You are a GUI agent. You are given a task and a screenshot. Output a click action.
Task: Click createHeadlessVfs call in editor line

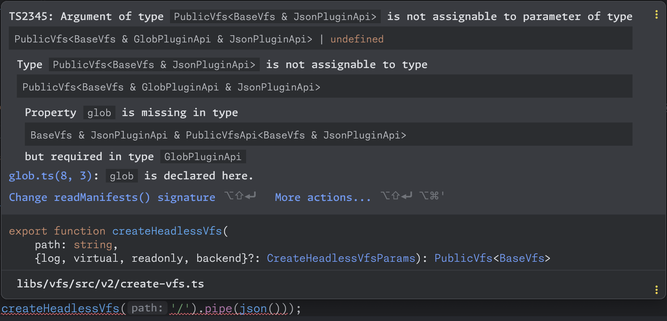(x=61, y=309)
